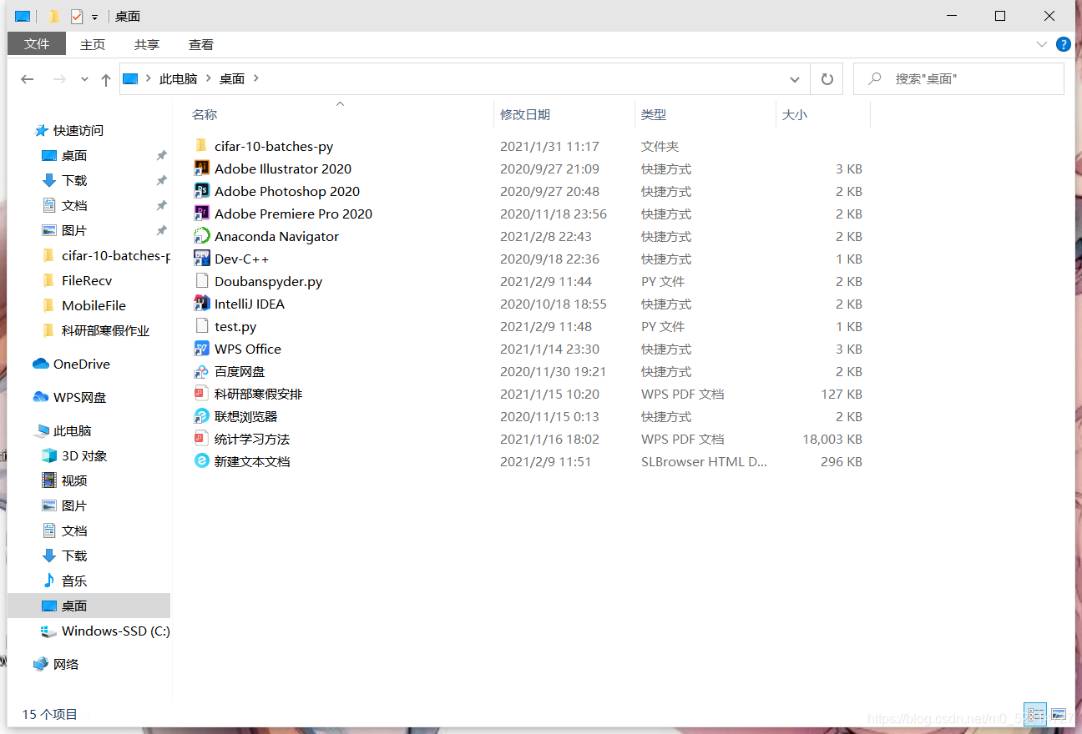
Task: Open the recent locations dropdown arrow
Action: (x=84, y=79)
